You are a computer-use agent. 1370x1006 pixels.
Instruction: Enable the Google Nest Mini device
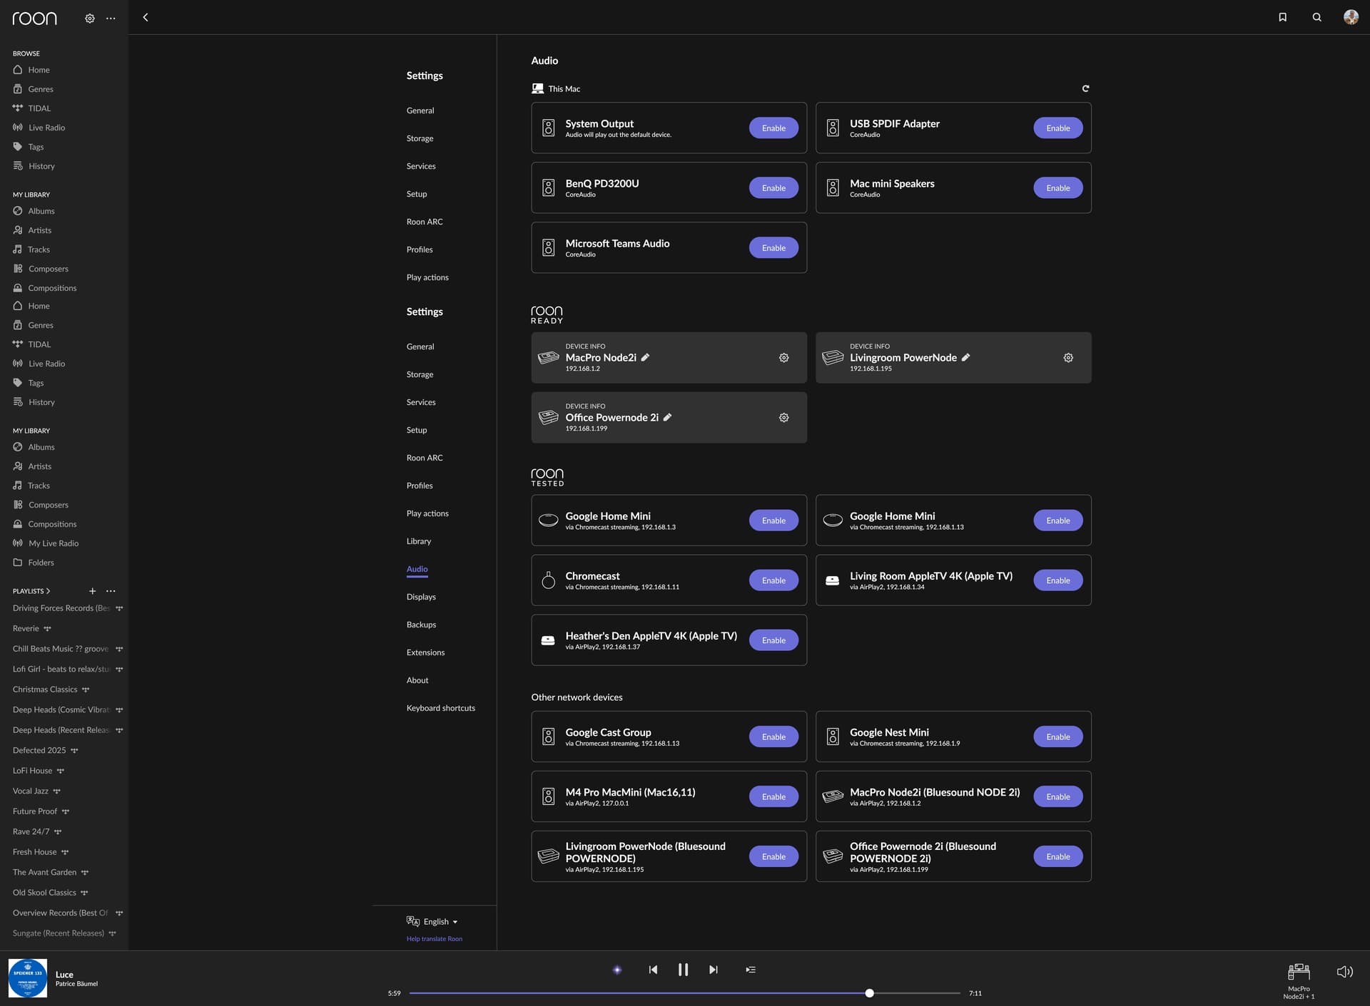click(x=1058, y=737)
